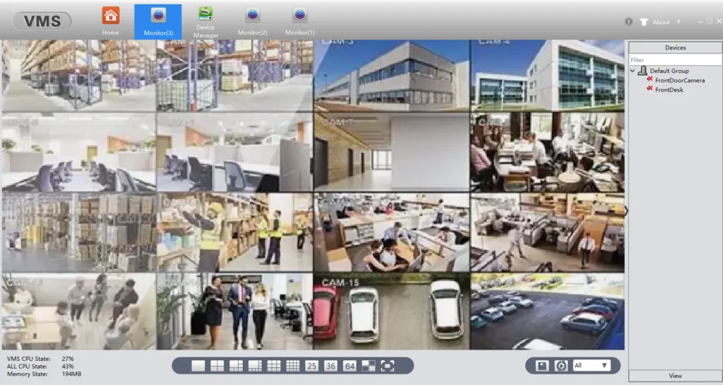
Task: Click the About link
Action: [661, 22]
